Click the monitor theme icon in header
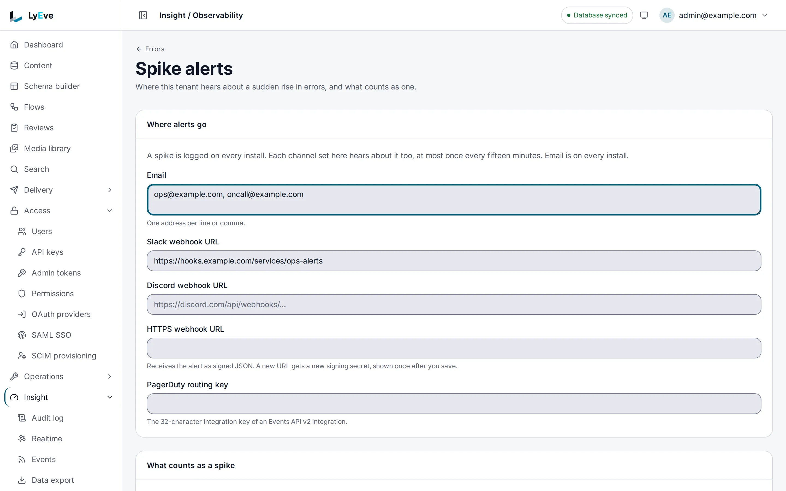Screen dimensions: 786x491 pyautogui.click(x=644, y=15)
